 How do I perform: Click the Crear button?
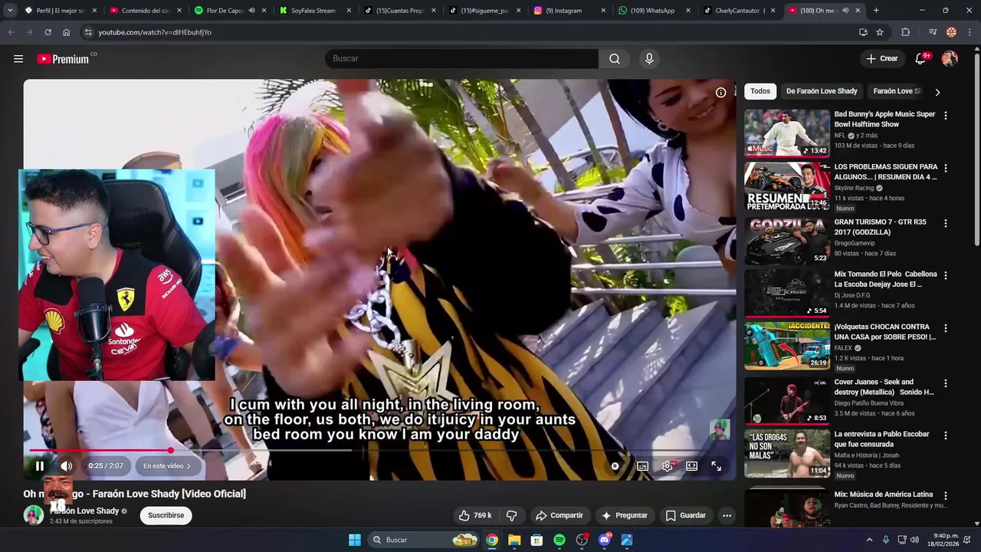pos(881,59)
